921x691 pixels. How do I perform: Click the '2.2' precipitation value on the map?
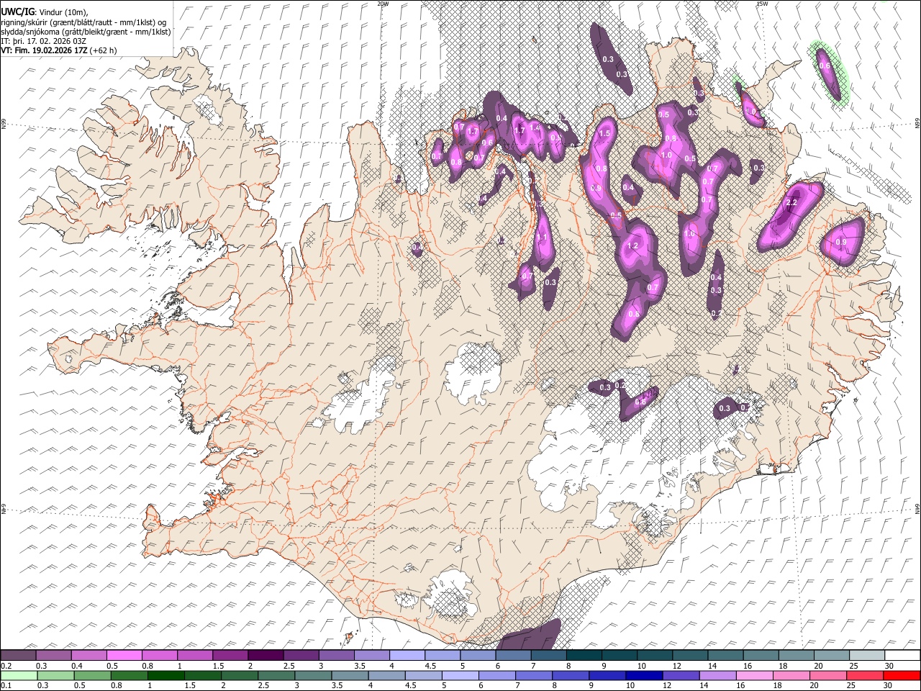coord(791,203)
